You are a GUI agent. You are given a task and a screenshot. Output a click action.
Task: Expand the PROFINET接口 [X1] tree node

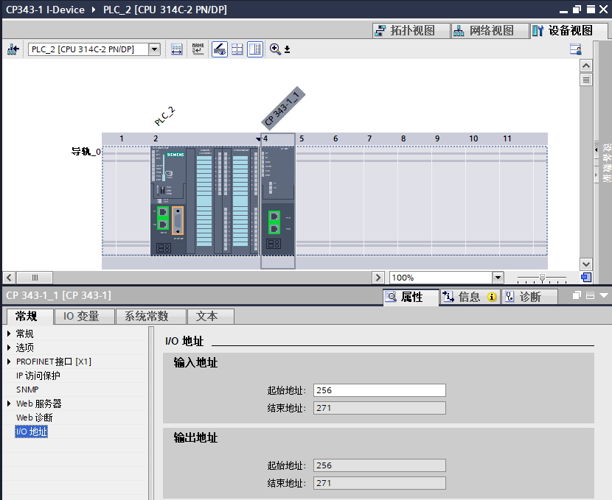click(x=9, y=362)
